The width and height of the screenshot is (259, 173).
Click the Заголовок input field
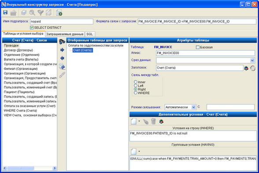click(200, 68)
